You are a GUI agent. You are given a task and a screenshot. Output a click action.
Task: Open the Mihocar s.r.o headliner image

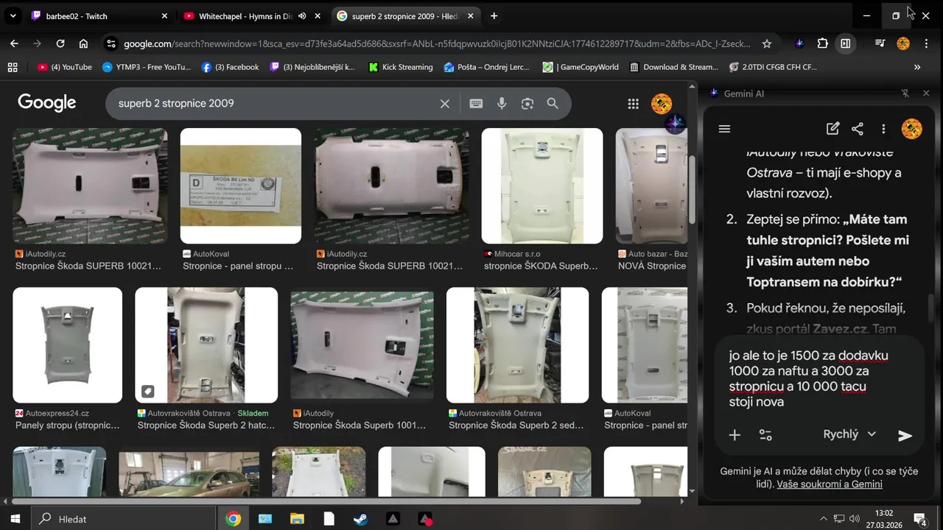542,186
